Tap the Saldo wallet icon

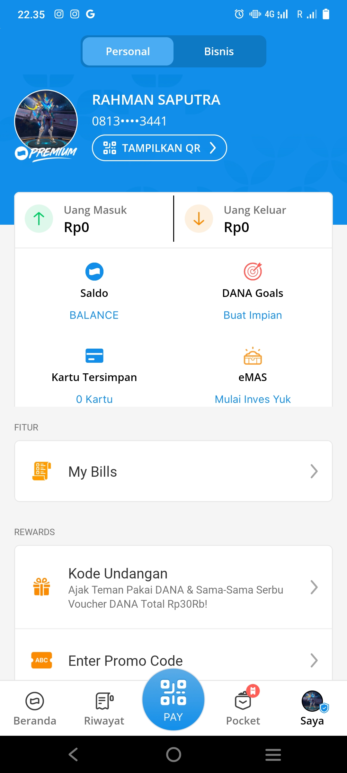click(94, 272)
